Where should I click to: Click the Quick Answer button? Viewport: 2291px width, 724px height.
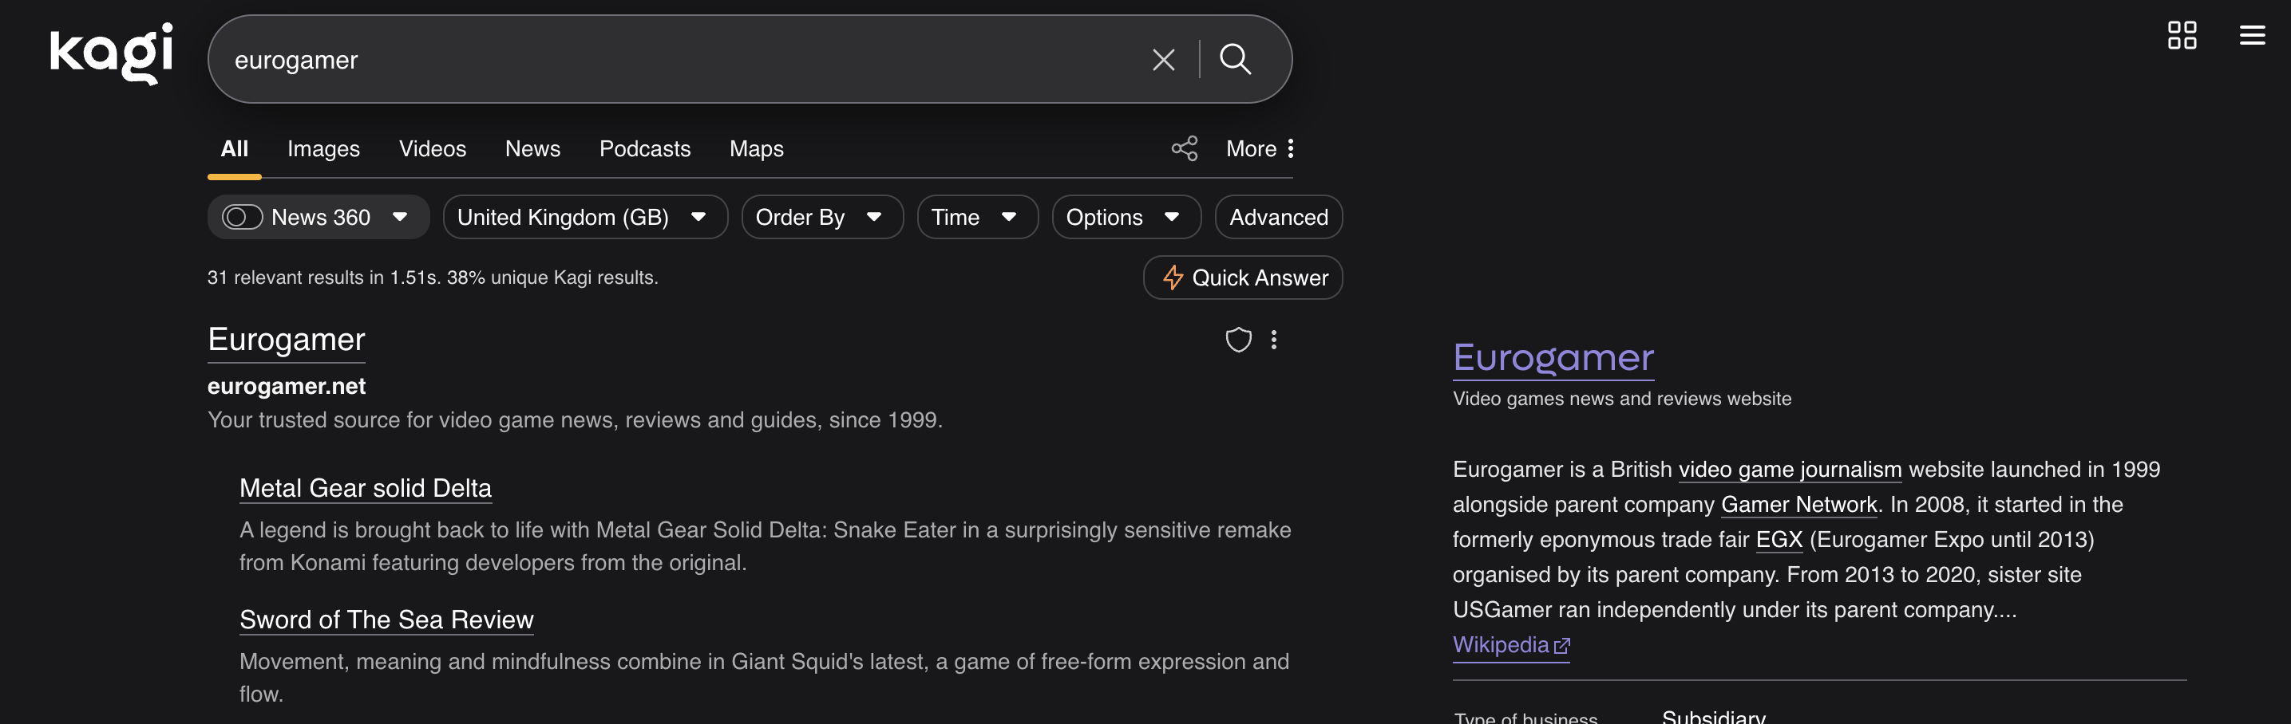coord(1242,278)
